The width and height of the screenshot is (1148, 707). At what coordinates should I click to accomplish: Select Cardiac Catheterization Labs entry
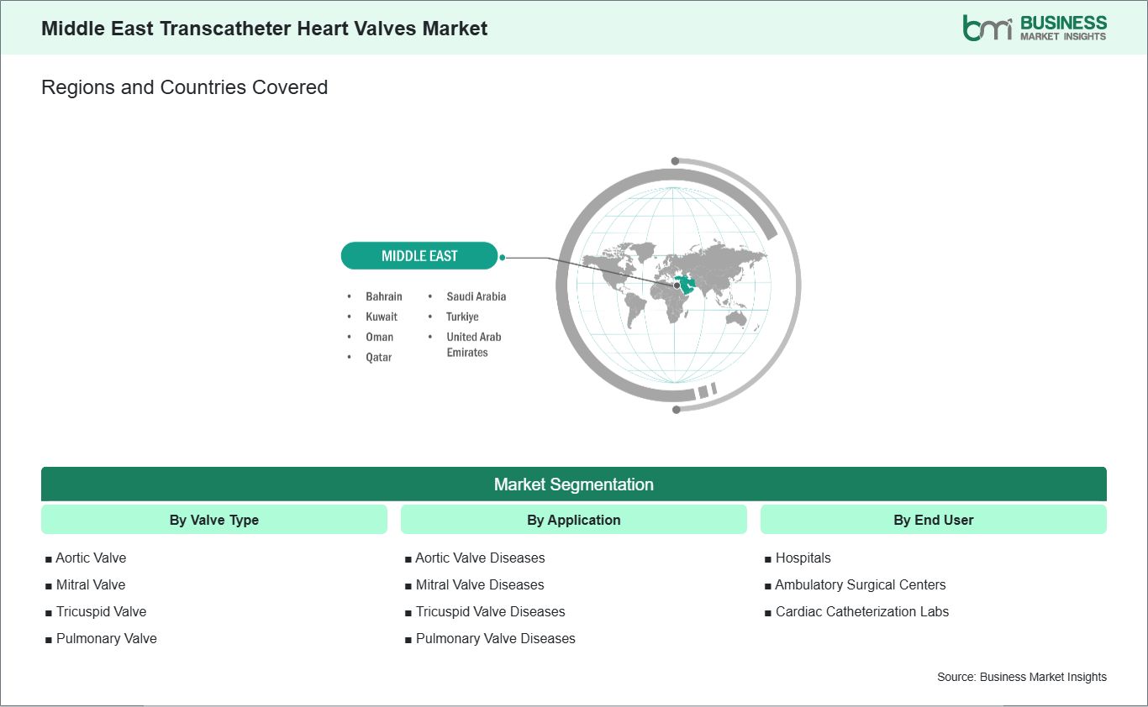pyautogui.click(x=861, y=611)
